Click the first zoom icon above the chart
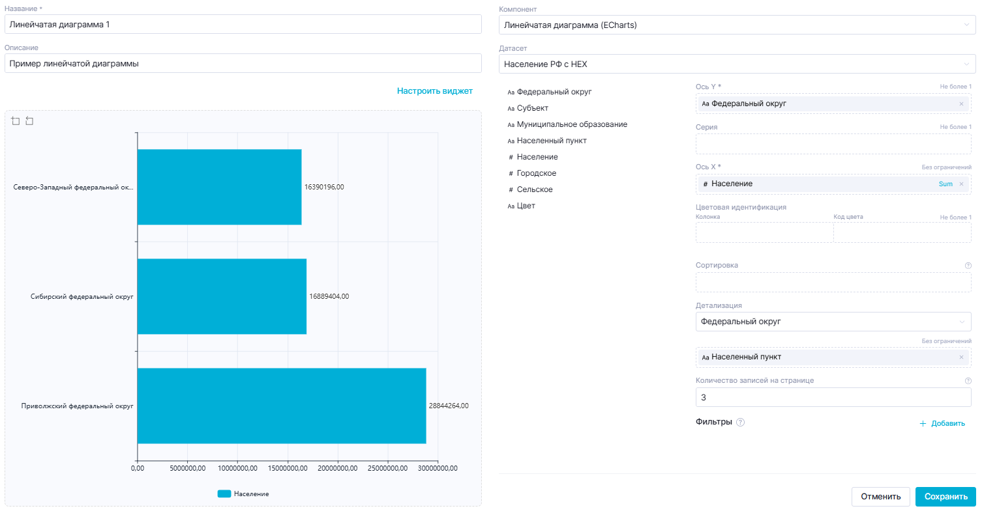Image resolution: width=982 pixels, height=515 pixels. (16, 121)
